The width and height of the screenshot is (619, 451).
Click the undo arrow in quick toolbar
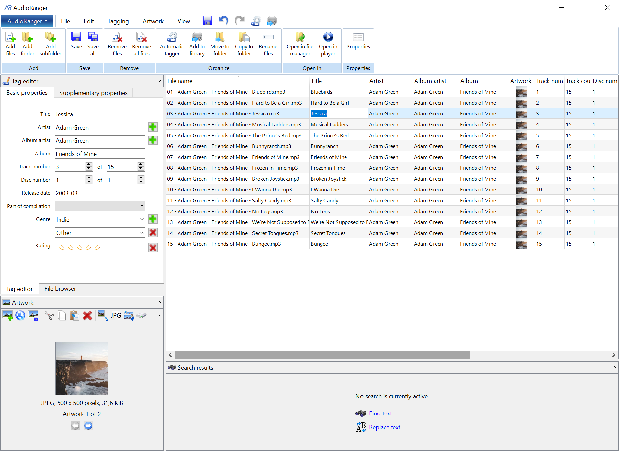(223, 21)
